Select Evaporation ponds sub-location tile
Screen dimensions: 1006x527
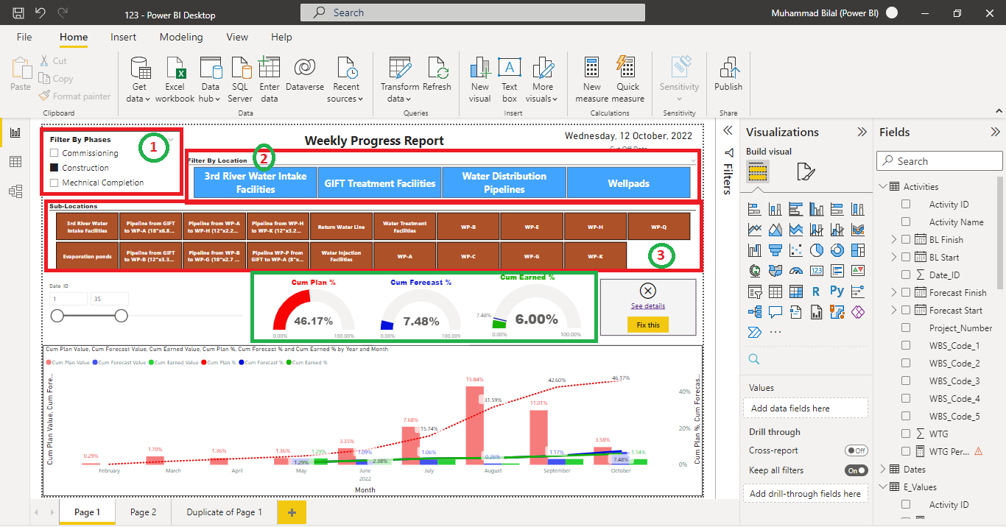pos(88,257)
